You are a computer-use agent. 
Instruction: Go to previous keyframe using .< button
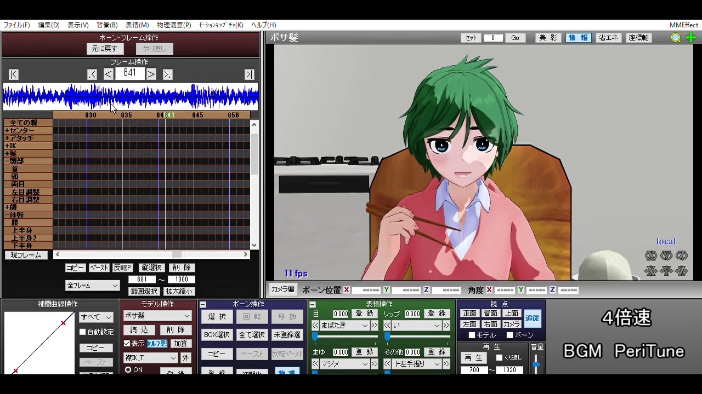[92, 74]
